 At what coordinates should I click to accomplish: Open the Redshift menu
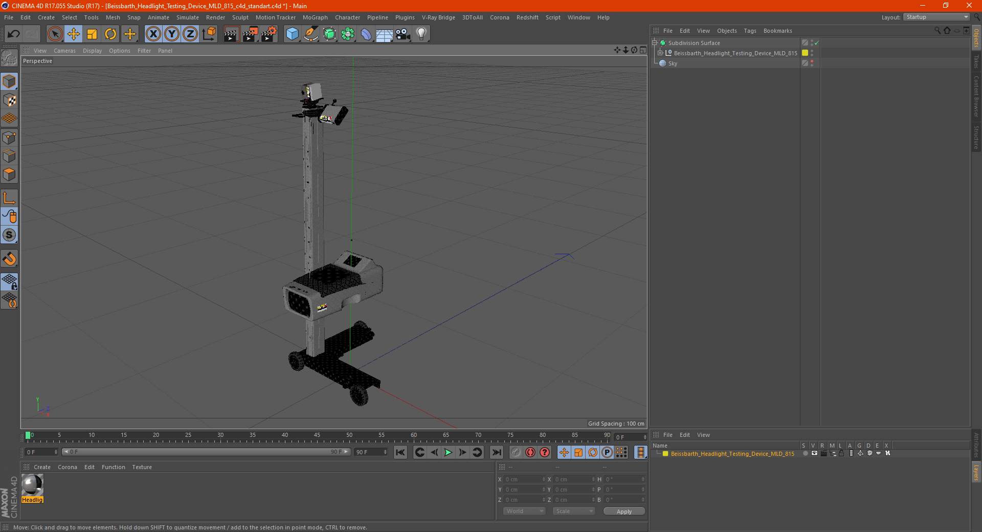527,17
